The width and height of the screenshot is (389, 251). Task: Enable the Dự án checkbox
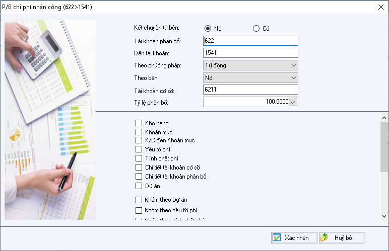pyautogui.click(x=139, y=186)
